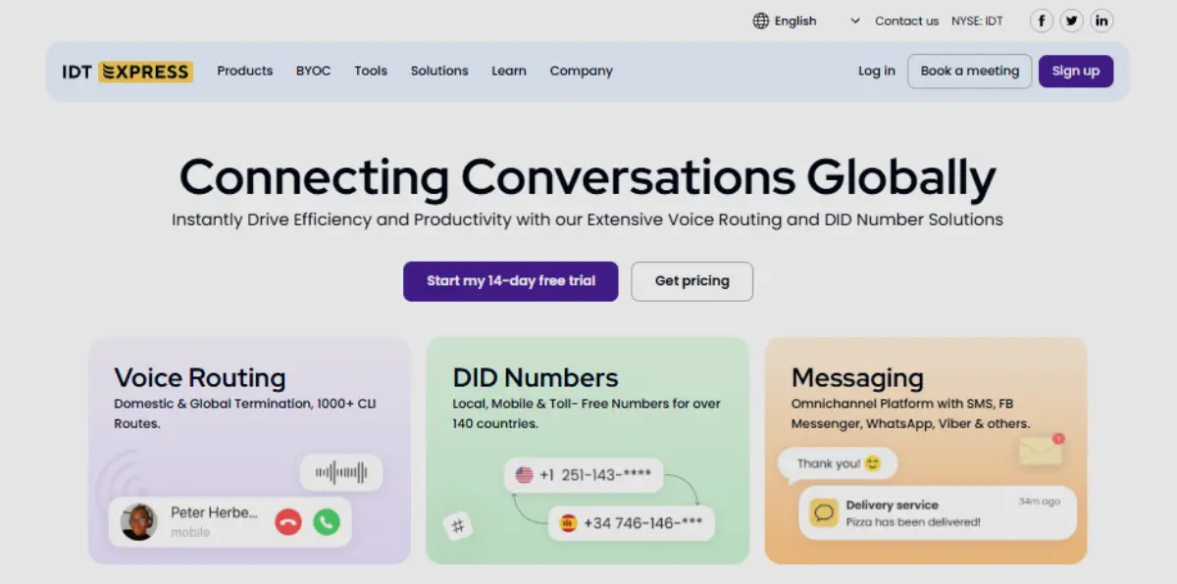Screen dimensions: 1177x584
Task: Click the NYSE: IDT text
Action: click(x=977, y=21)
